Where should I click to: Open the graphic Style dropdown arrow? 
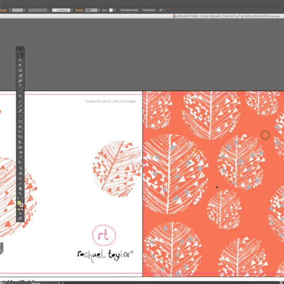click(115, 10)
